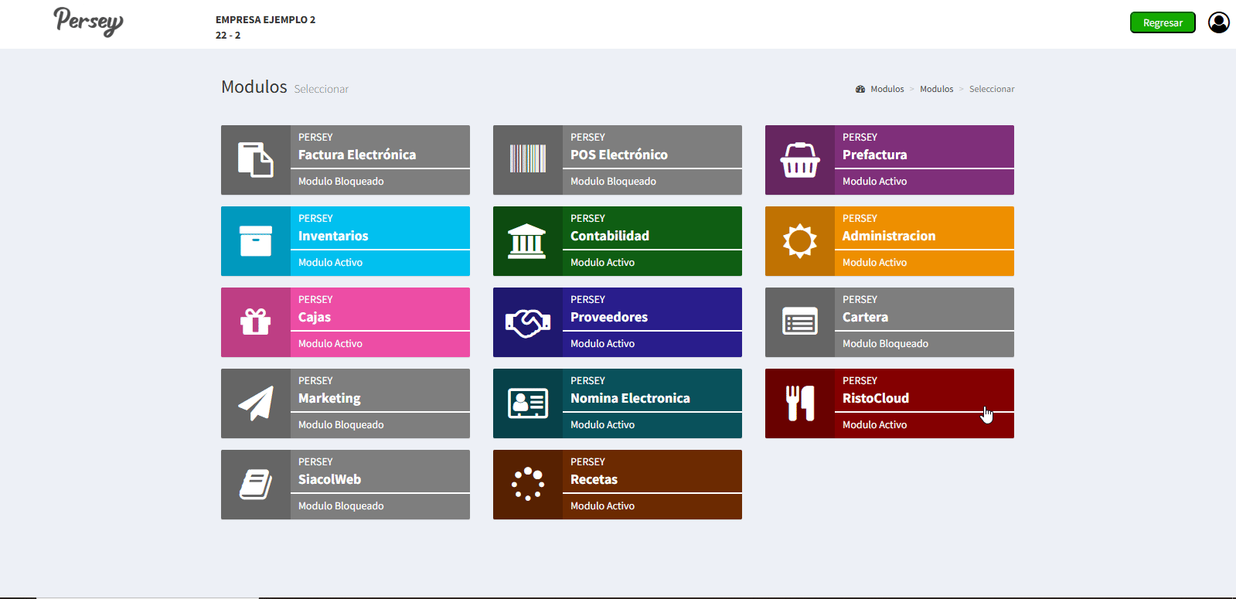Viewport: 1236px width, 599px height.
Task: Select the Nomina Electronica ID card icon
Action: point(527,403)
